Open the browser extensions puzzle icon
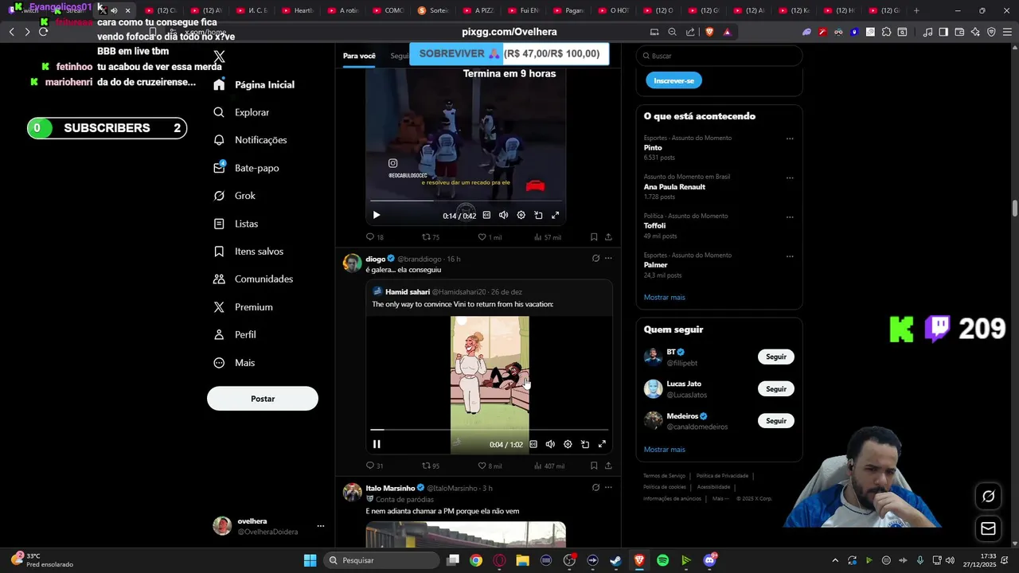1019x573 pixels. (886, 32)
